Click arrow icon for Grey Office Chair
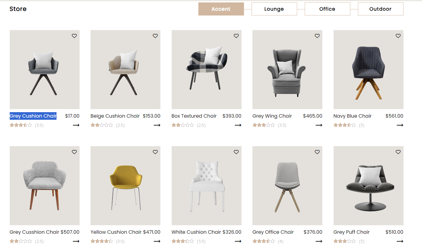Viewport: 422px width, 248px height. tap(319, 241)
